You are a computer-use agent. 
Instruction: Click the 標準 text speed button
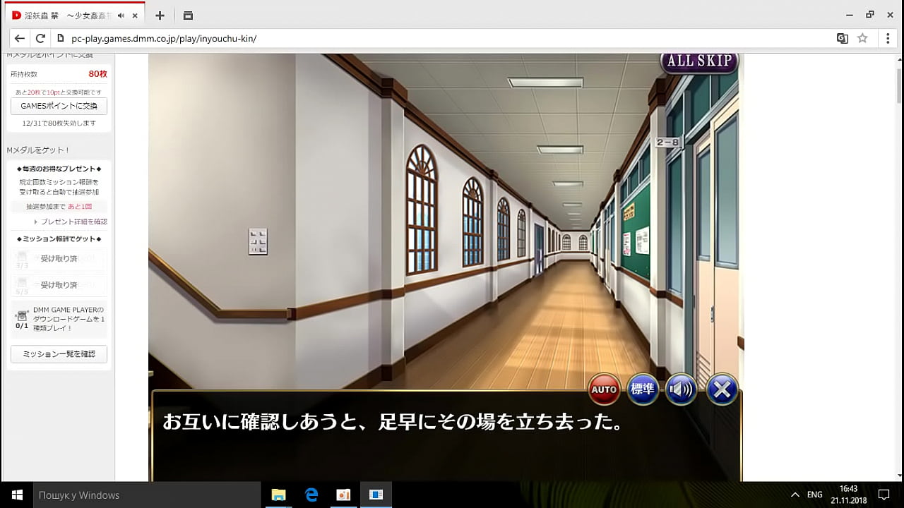[642, 389]
